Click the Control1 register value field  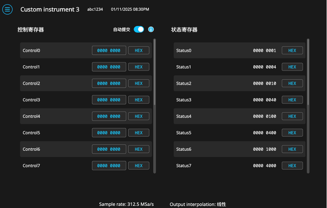(109, 67)
